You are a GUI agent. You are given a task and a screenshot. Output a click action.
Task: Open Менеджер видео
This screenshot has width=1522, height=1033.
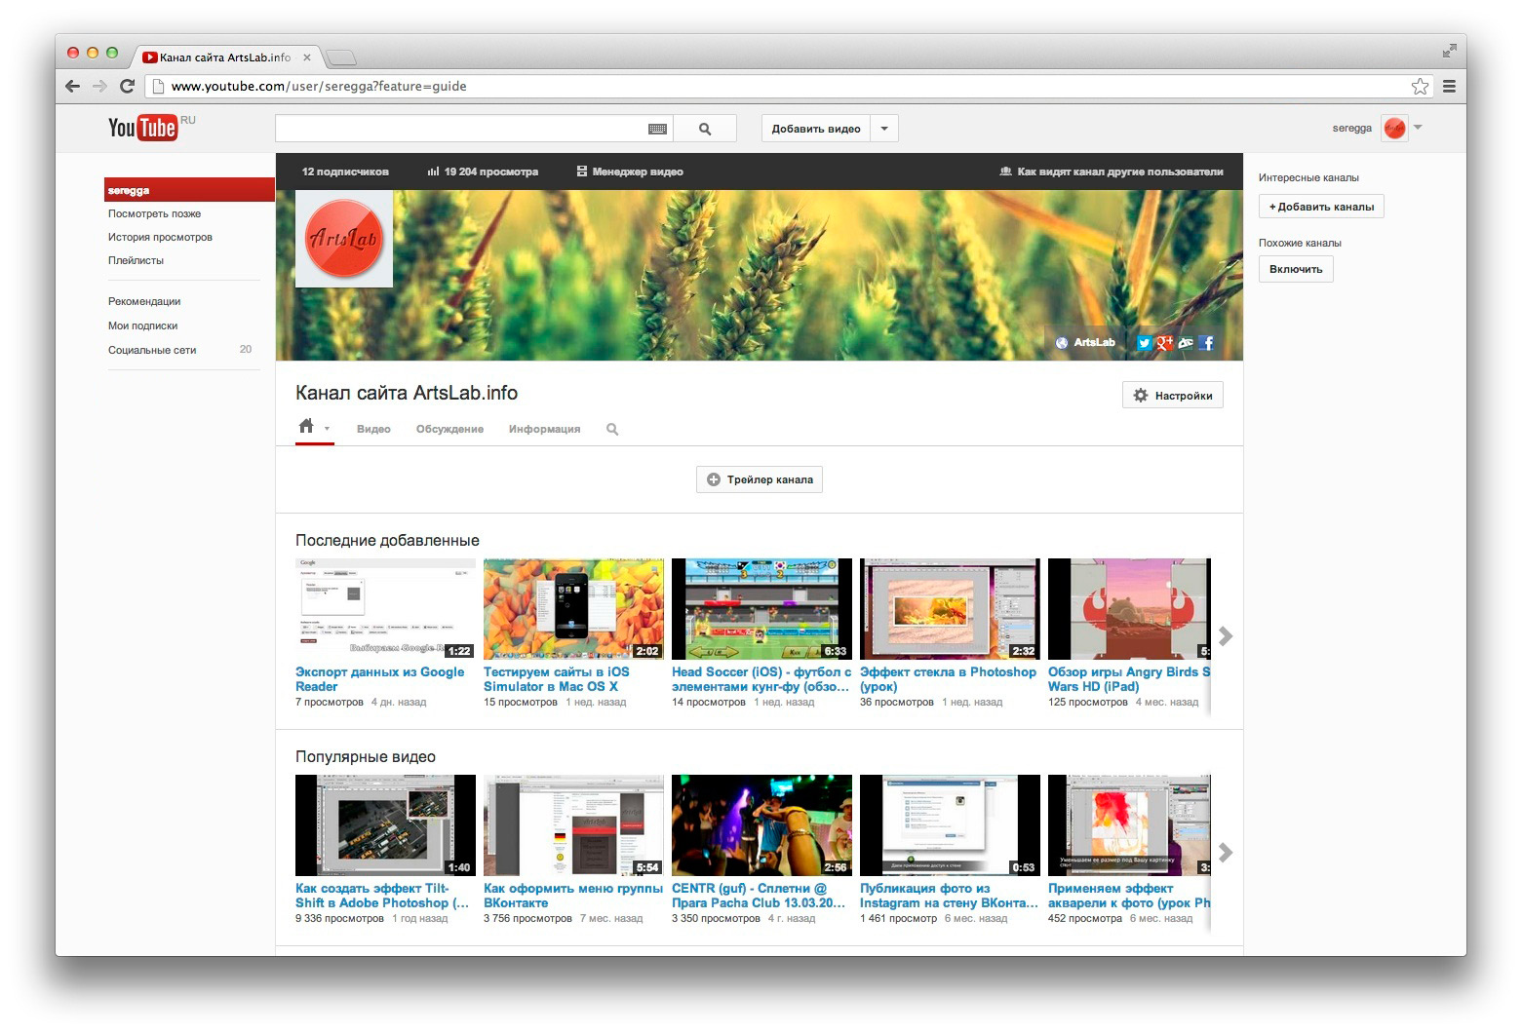(630, 172)
